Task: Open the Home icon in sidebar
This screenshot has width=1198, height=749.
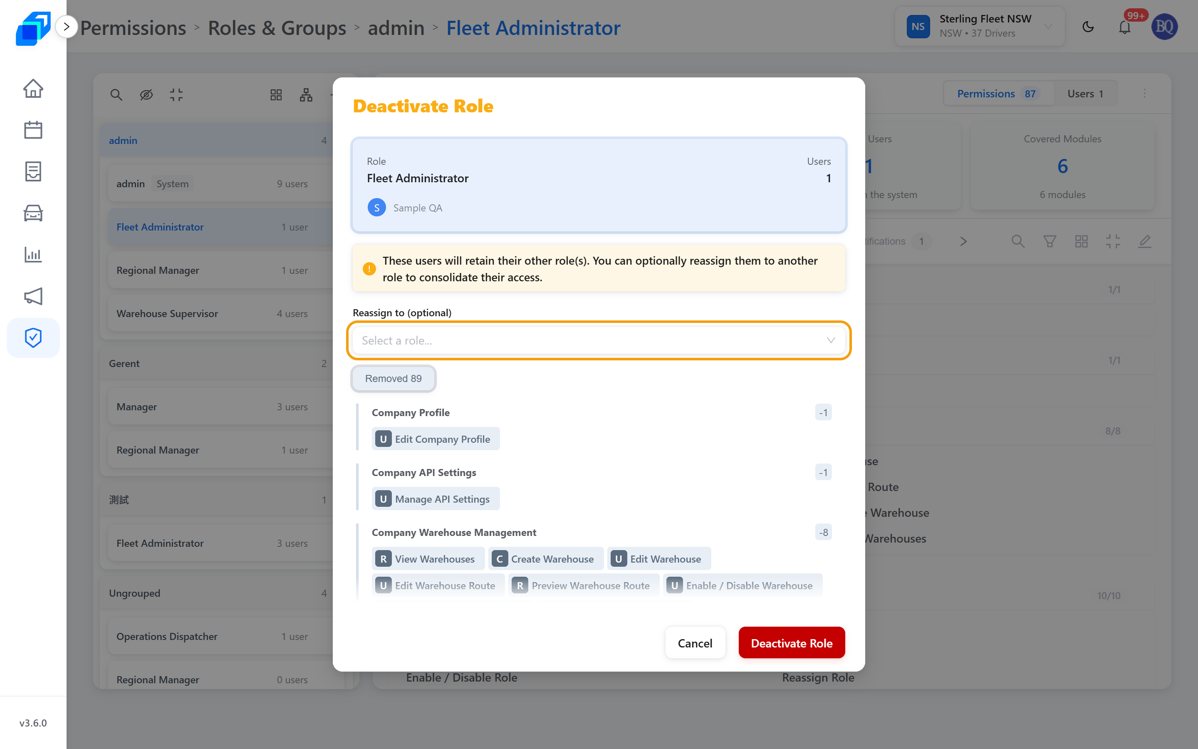Action: coord(33,89)
